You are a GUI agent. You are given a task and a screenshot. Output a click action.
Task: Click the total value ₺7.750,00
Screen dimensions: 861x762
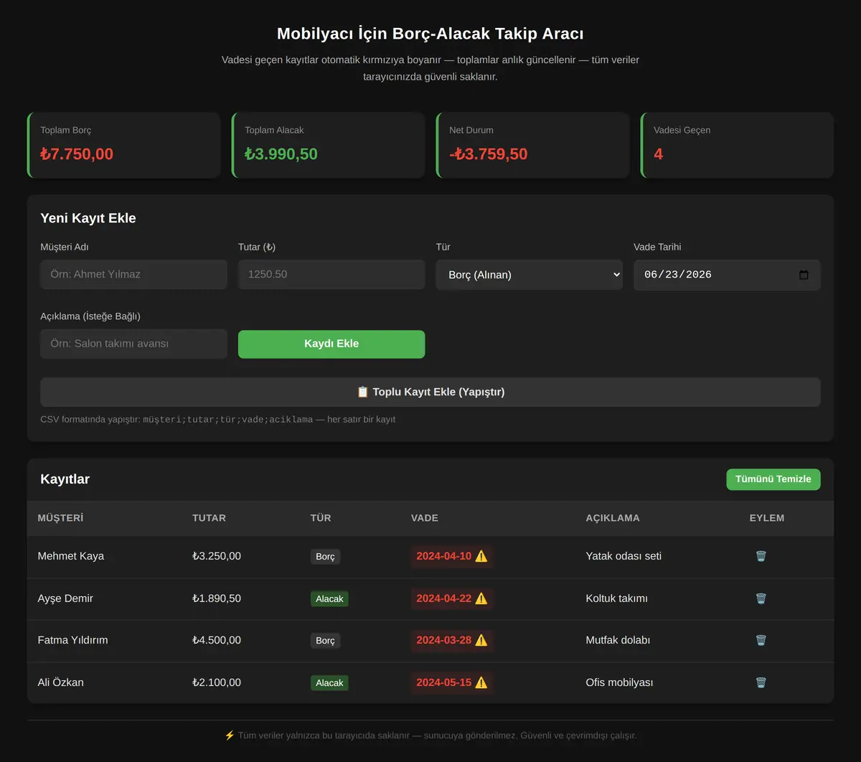pos(77,154)
